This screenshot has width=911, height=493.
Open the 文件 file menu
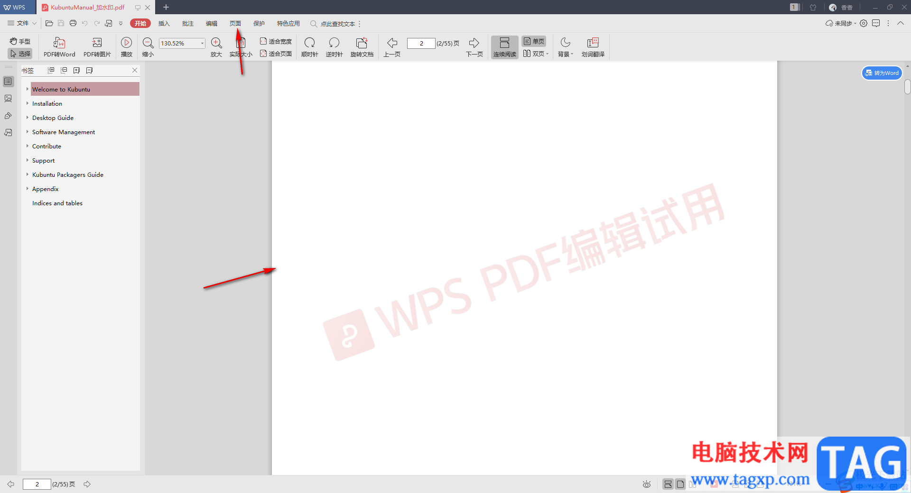tap(22, 23)
